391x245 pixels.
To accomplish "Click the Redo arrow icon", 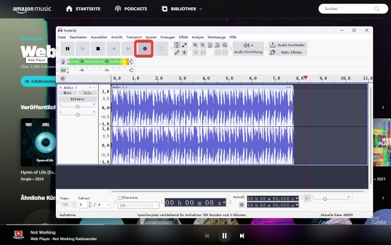I will (x=225, y=52).
